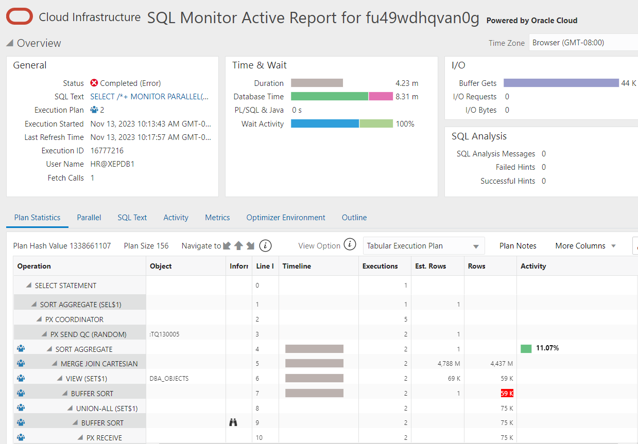
Task: Click the red highlighted 59 K rows cell
Action: tap(507, 393)
